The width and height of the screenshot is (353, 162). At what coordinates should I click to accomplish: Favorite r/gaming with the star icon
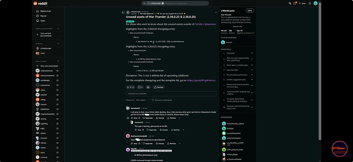(x=58, y=124)
